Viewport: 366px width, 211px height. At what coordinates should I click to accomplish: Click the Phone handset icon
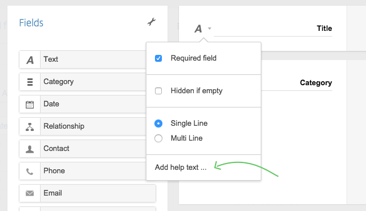30,172
